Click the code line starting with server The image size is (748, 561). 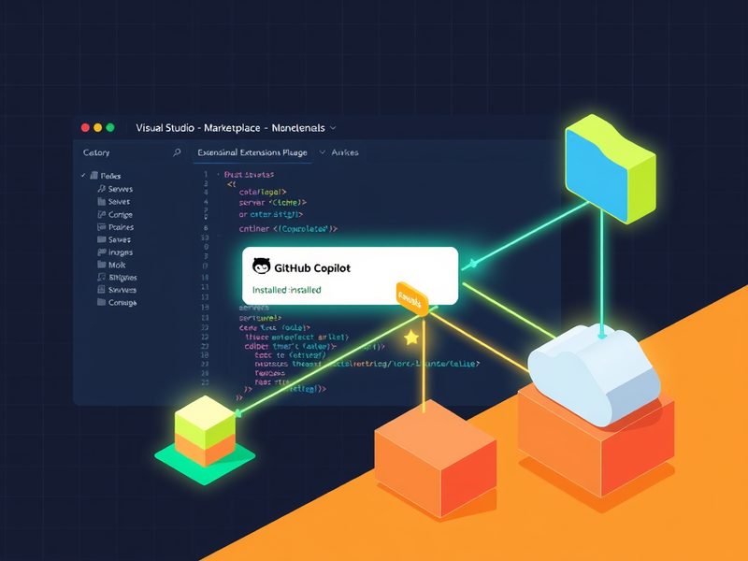(x=273, y=202)
